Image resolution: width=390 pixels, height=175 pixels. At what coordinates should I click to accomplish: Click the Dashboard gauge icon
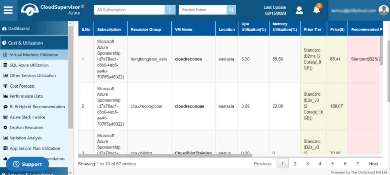pos(4,29)
